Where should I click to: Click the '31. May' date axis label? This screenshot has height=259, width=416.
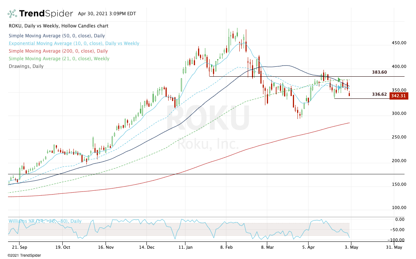pyautogui.click(x=394, y=247)
